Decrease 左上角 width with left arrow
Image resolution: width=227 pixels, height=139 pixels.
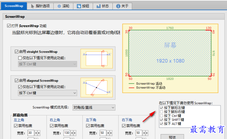tap(36, 133)
